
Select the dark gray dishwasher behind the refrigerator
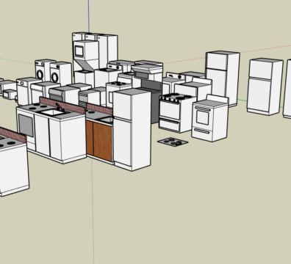pyautogui.click(x=152, y=105)
